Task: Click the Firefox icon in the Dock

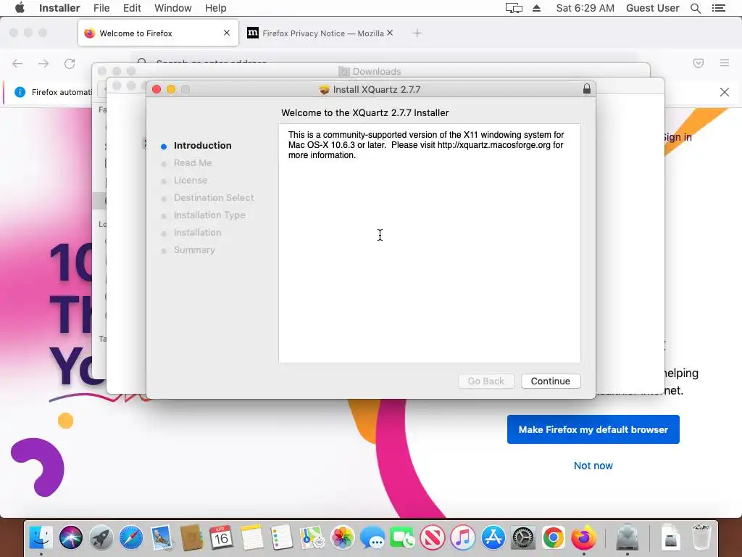Action: (583, 537)
